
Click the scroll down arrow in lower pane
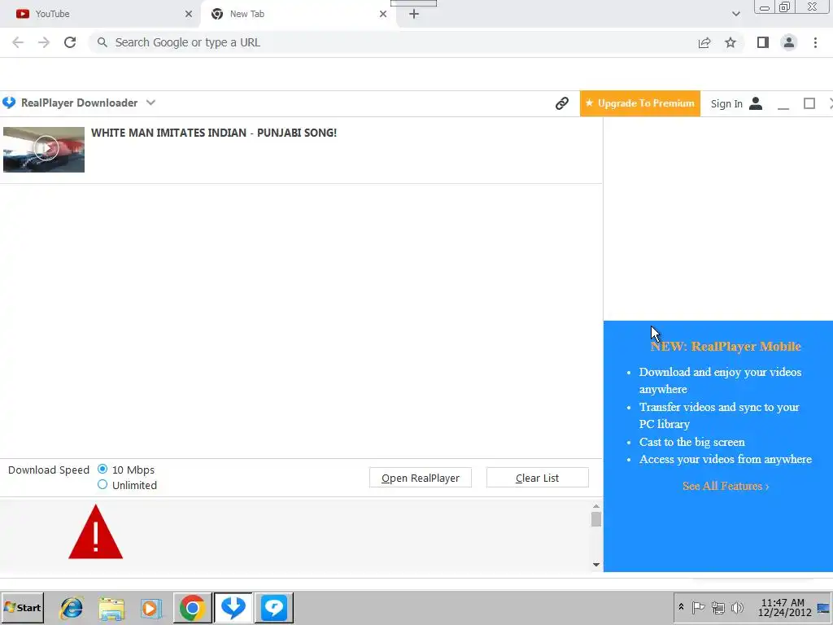coord(596,565)
